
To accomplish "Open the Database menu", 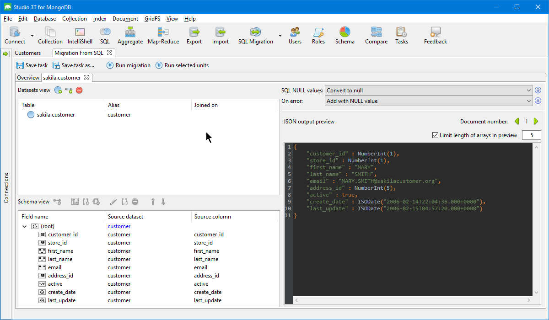I will coord(45,19).
